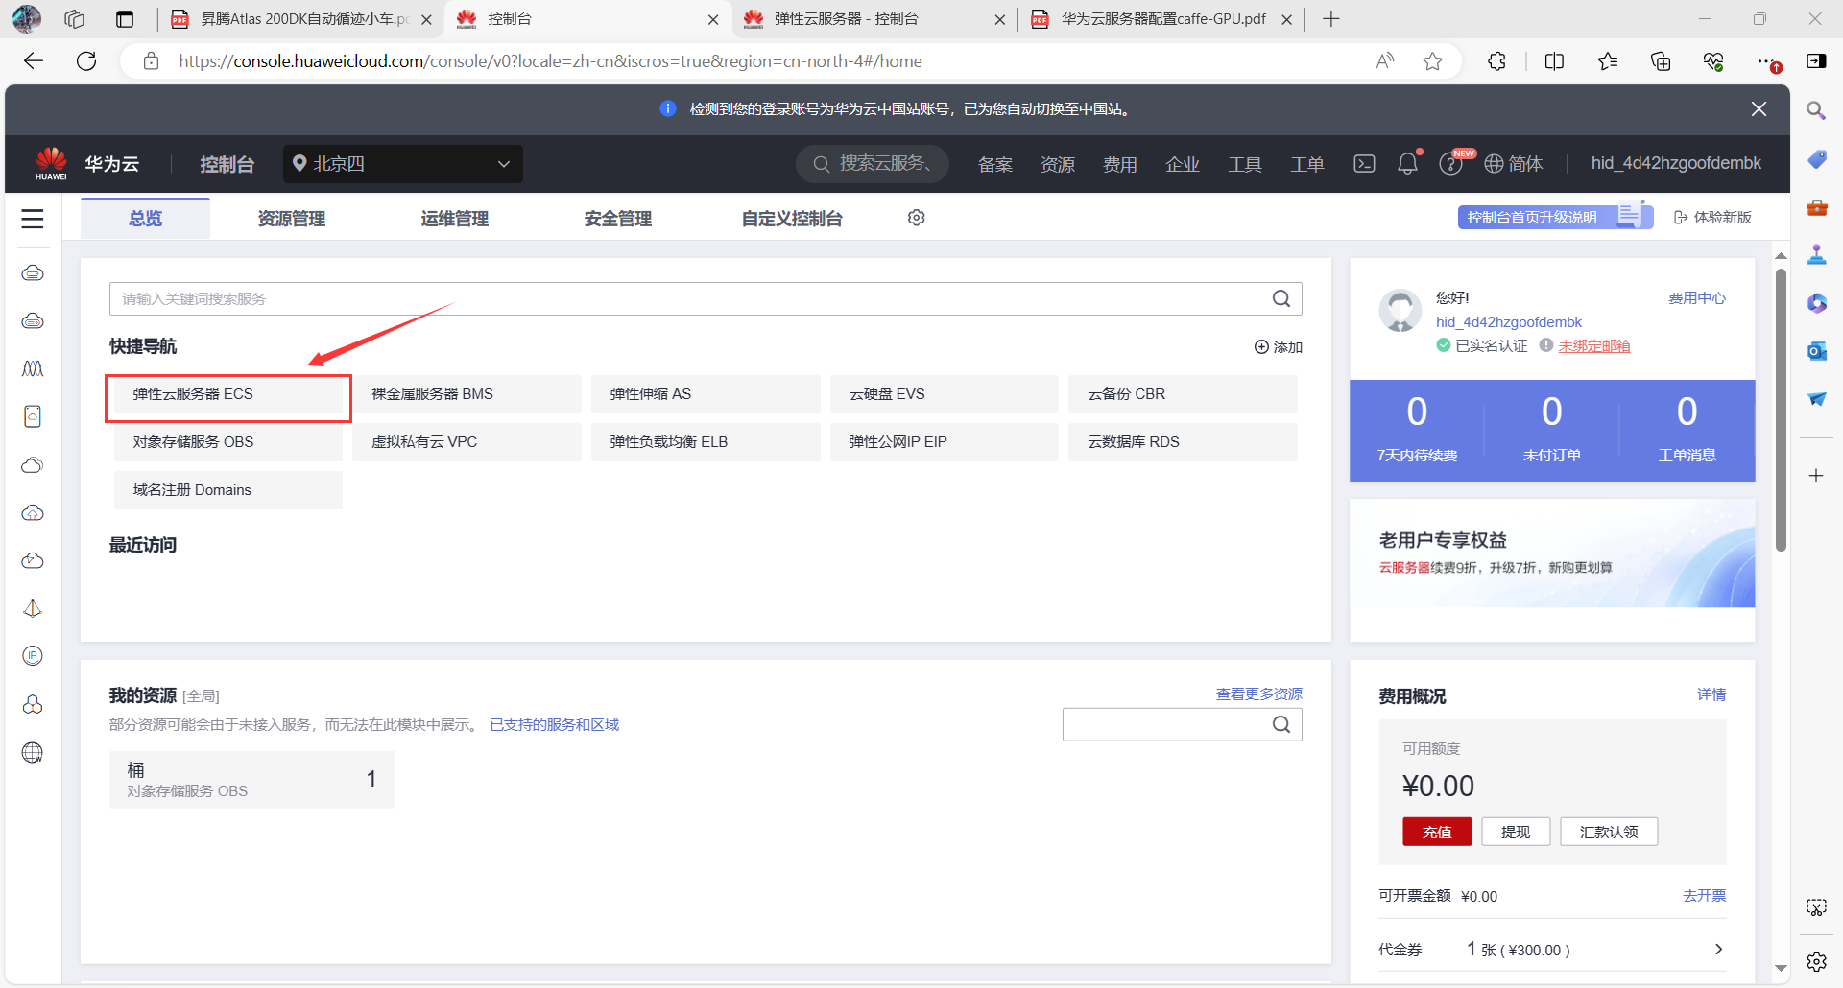The width and height of the screenshot is (1843, 988).
Task: Click the read aloud icon in address bar
Action: click(x=1384, y=61)
